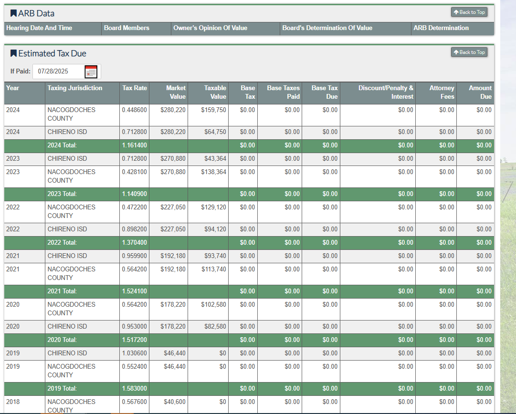Click the If Paid date input field

[x=57, y=72]
